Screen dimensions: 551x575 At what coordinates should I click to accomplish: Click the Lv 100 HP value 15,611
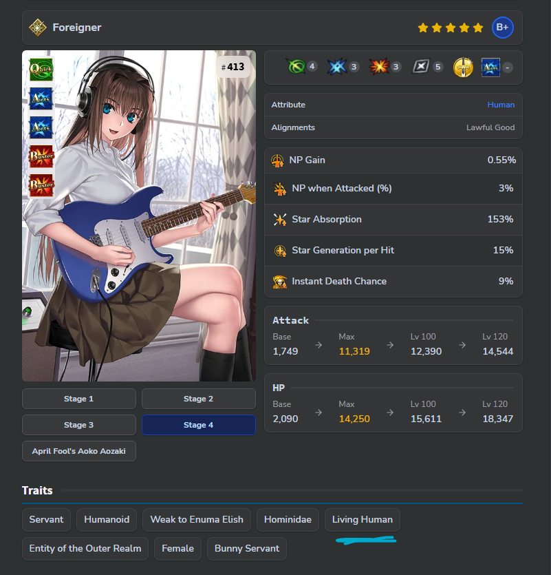pos(426,419)
